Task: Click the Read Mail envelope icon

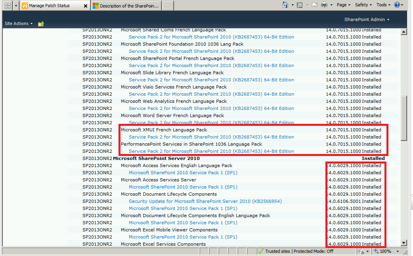Action: [x=314, y=5]
